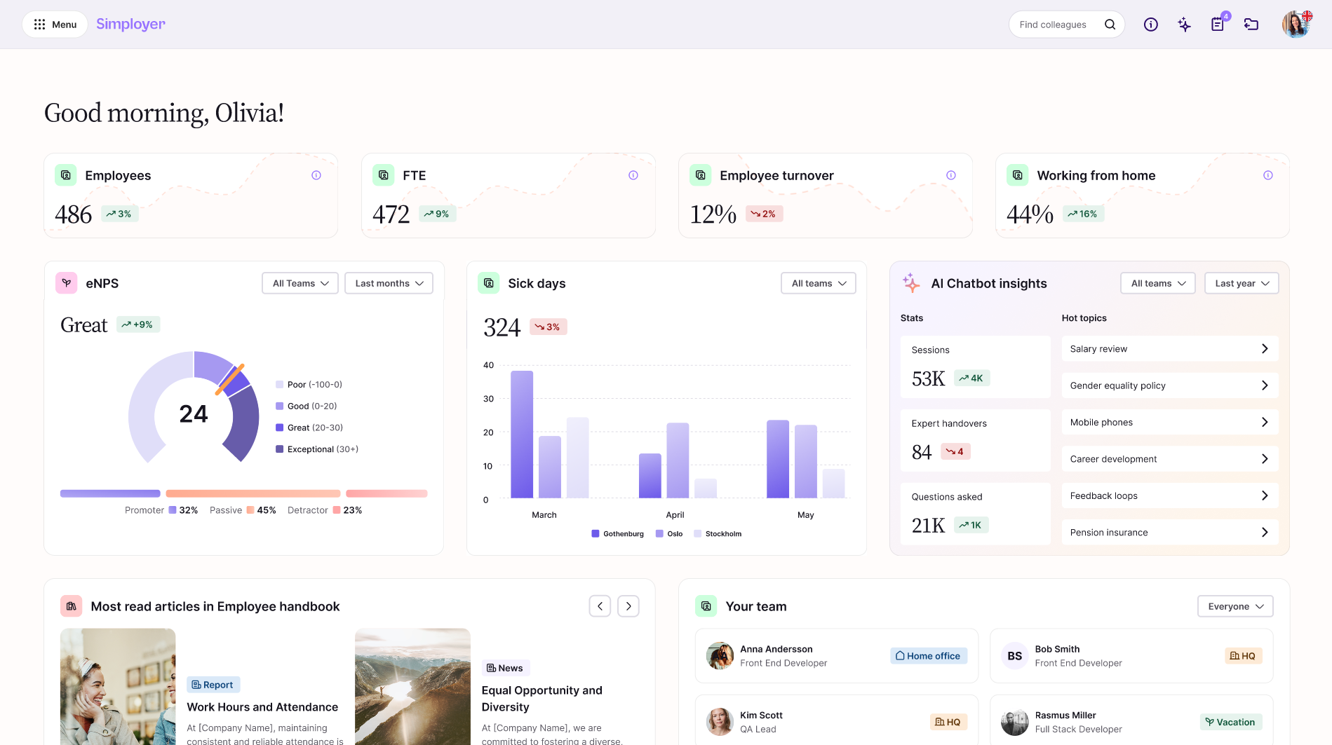Click the Working from home info icon
The height and width of the screenshot is (745, 1332).
pos(1267,175)
